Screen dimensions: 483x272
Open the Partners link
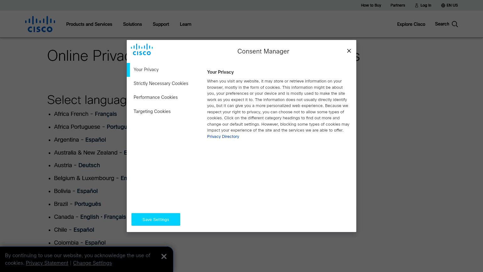(398, 5)
